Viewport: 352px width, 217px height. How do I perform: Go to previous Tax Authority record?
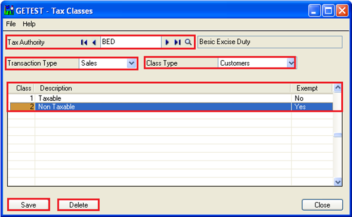coord(94,42)
